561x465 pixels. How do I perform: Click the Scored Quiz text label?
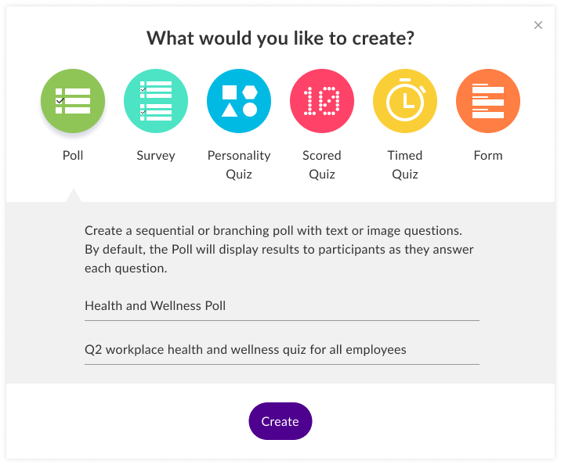coord(322,164)
